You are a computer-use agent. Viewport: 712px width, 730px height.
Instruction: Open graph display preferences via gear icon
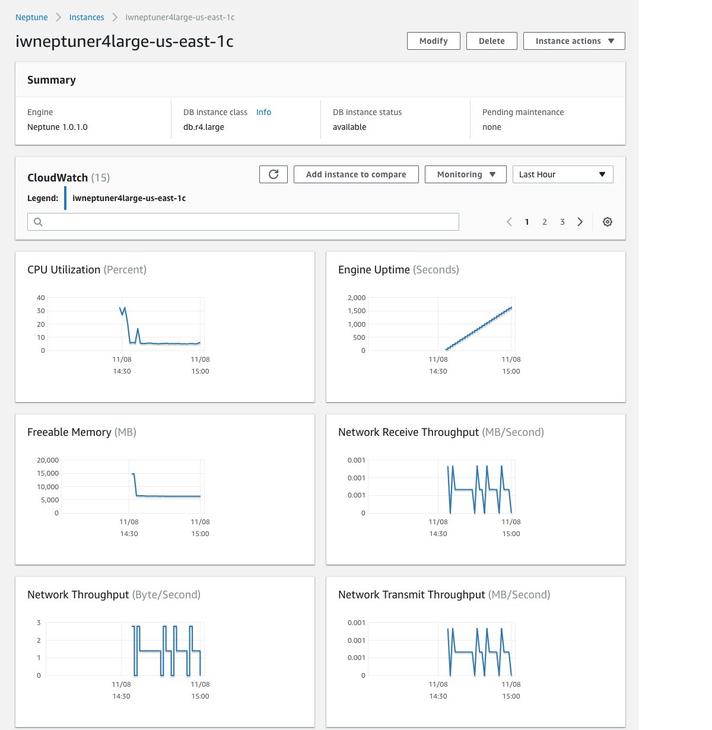point(607,221)
